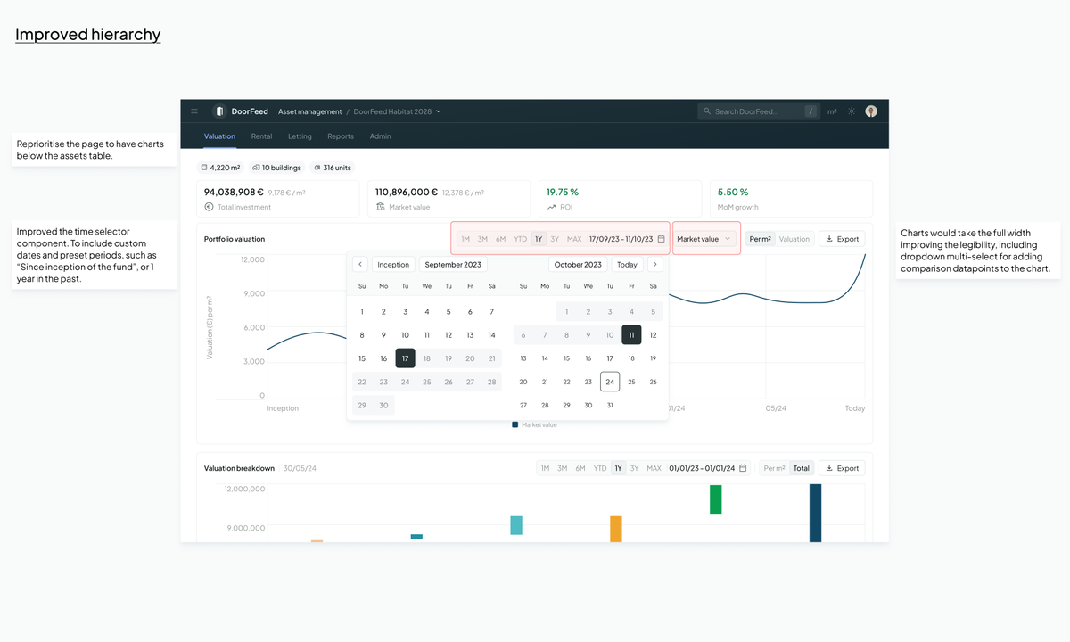Click the Market value legend color swatch
This screenshot has width=1070, height=642.
(515, 424)
